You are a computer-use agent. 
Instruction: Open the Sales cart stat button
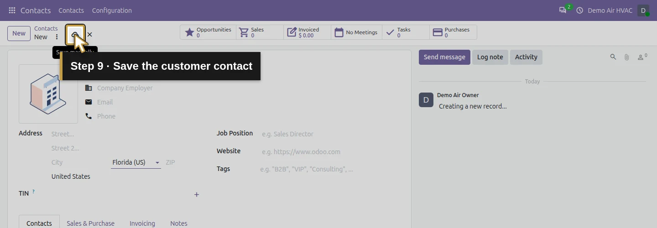coord(260,32)
